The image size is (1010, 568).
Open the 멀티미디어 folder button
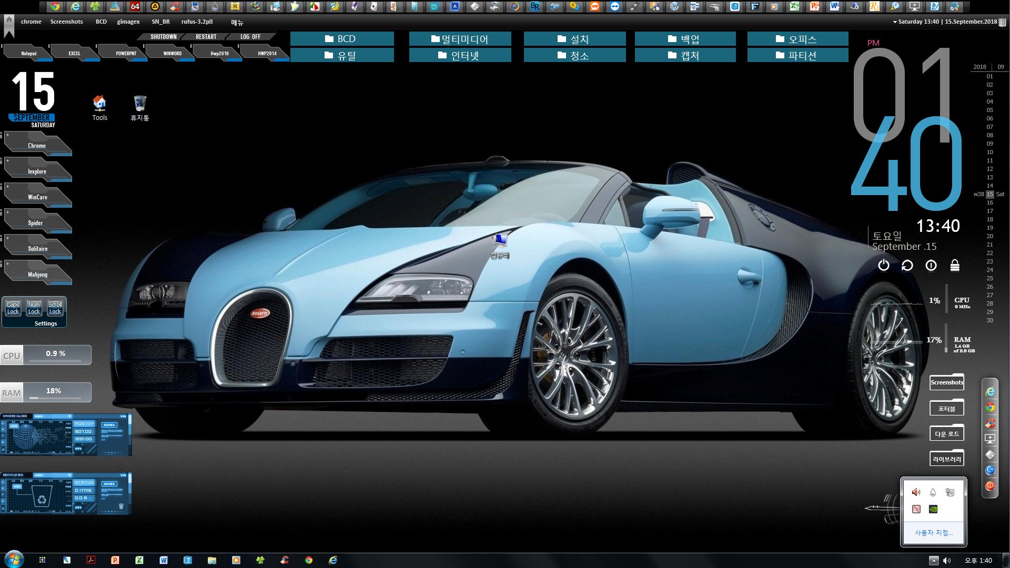[460, 39]
